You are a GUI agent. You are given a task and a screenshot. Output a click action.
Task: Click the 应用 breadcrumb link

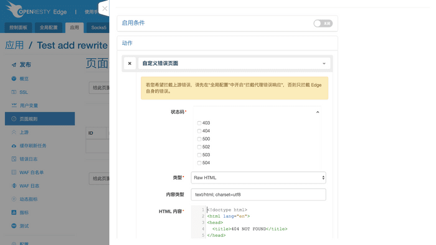tap(14, 45)
